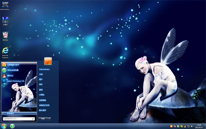Click the clock showing 13:59
206x129 pixels.
click(199, 126)
